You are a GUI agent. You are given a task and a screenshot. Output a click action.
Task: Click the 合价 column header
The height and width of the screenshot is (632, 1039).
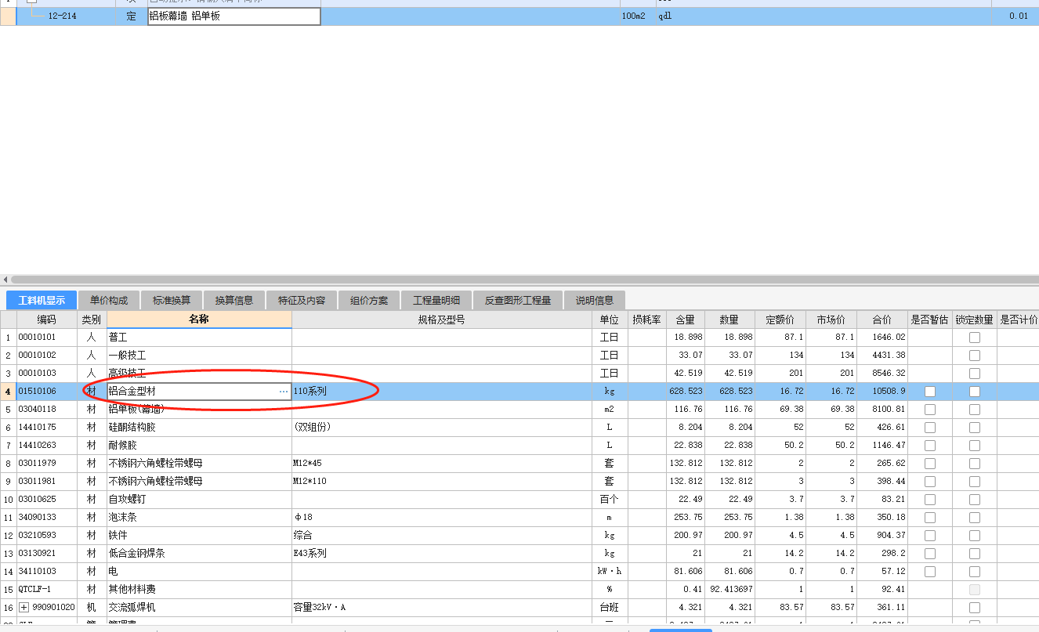(x=882, y=320)
